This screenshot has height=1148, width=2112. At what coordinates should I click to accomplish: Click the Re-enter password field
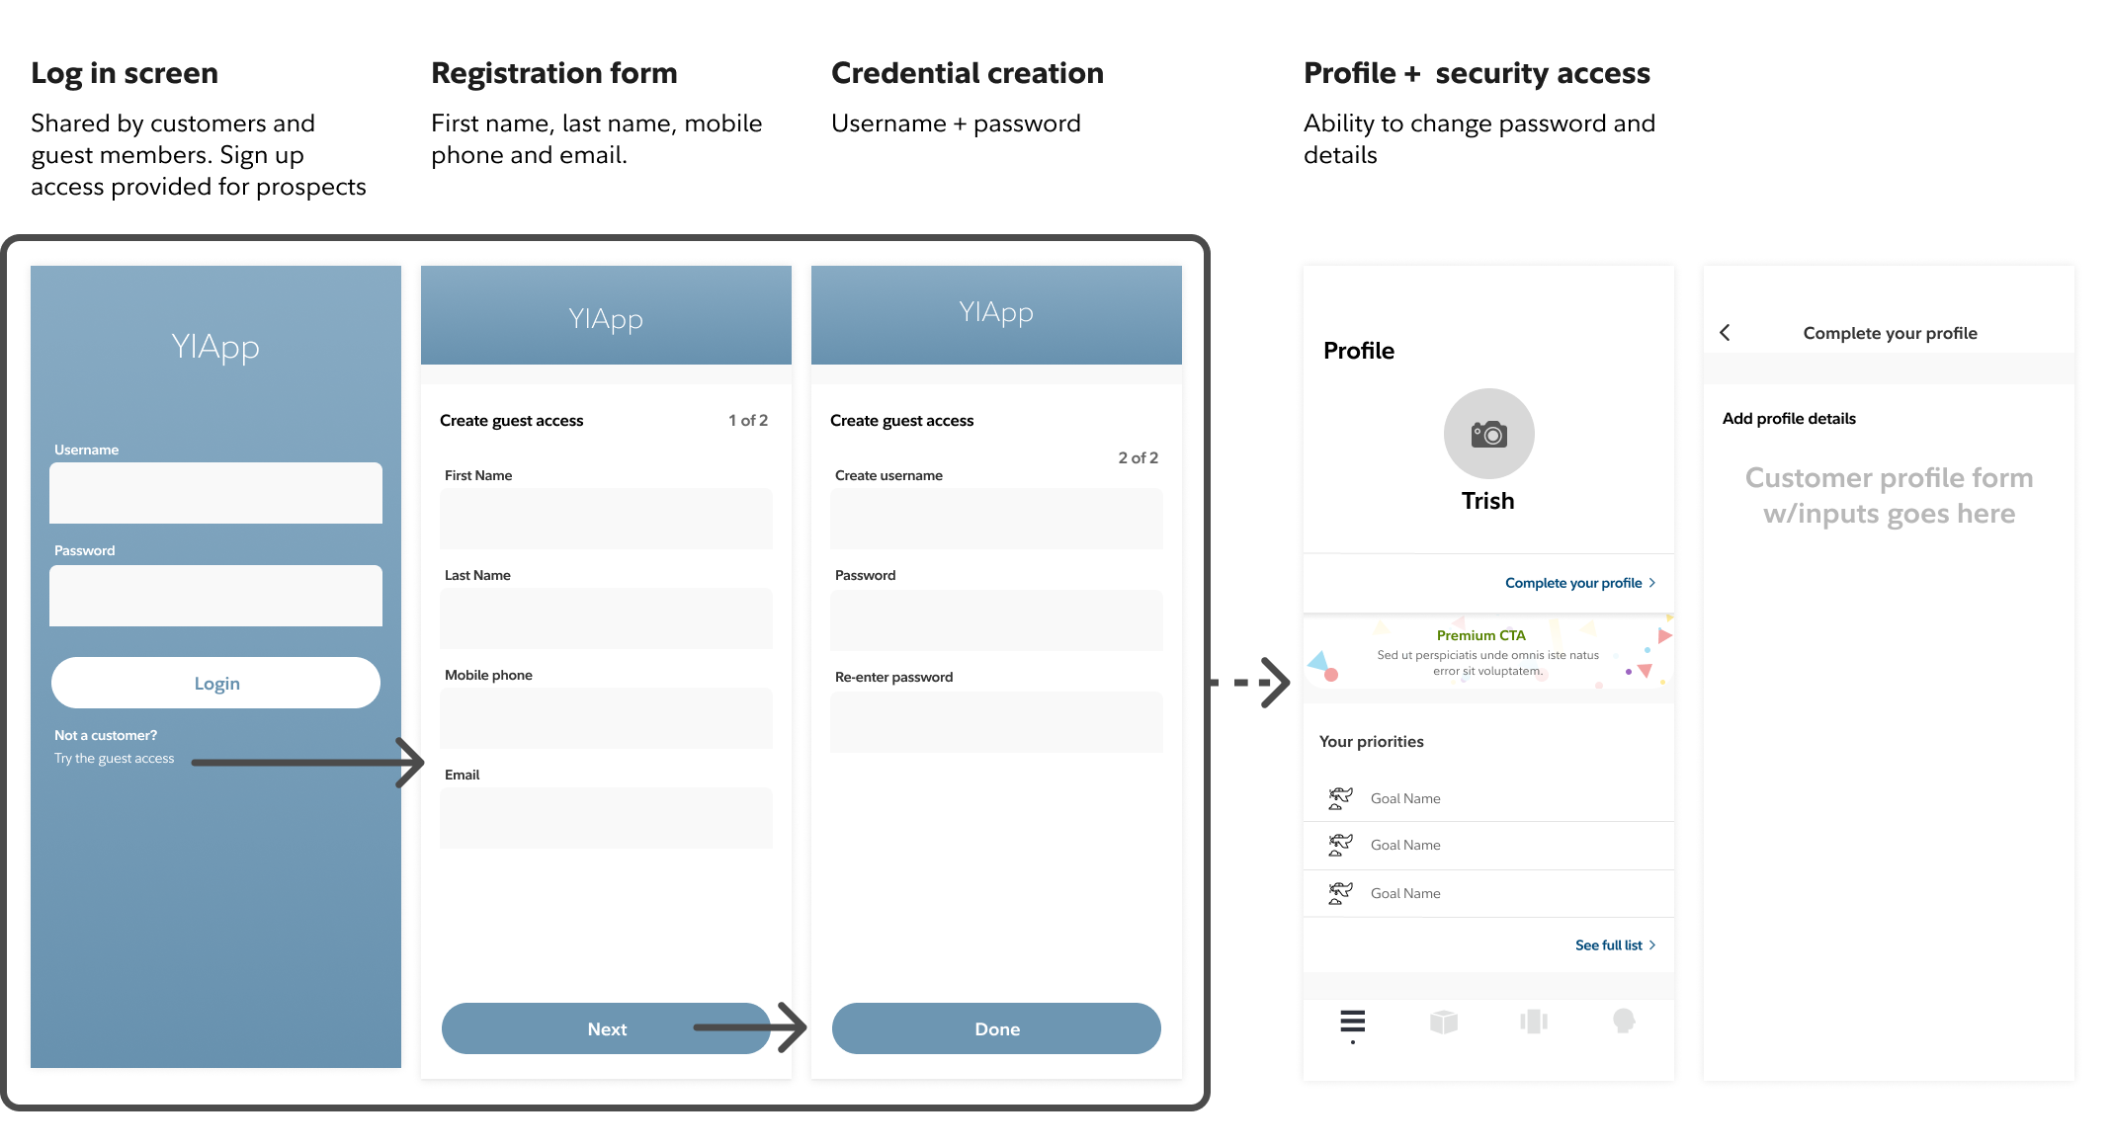point(996,722)
